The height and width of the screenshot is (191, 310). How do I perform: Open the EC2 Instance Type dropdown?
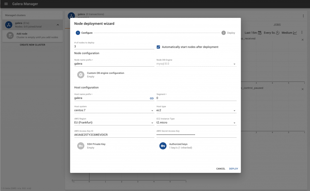click(x=196, y=123)
